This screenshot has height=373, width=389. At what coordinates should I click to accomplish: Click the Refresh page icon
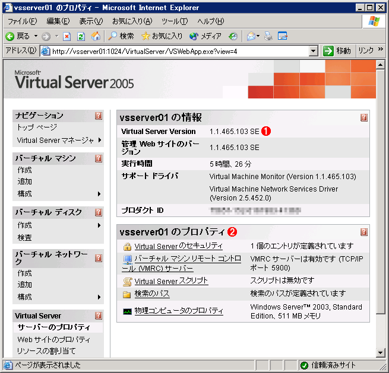click(81, 36)
